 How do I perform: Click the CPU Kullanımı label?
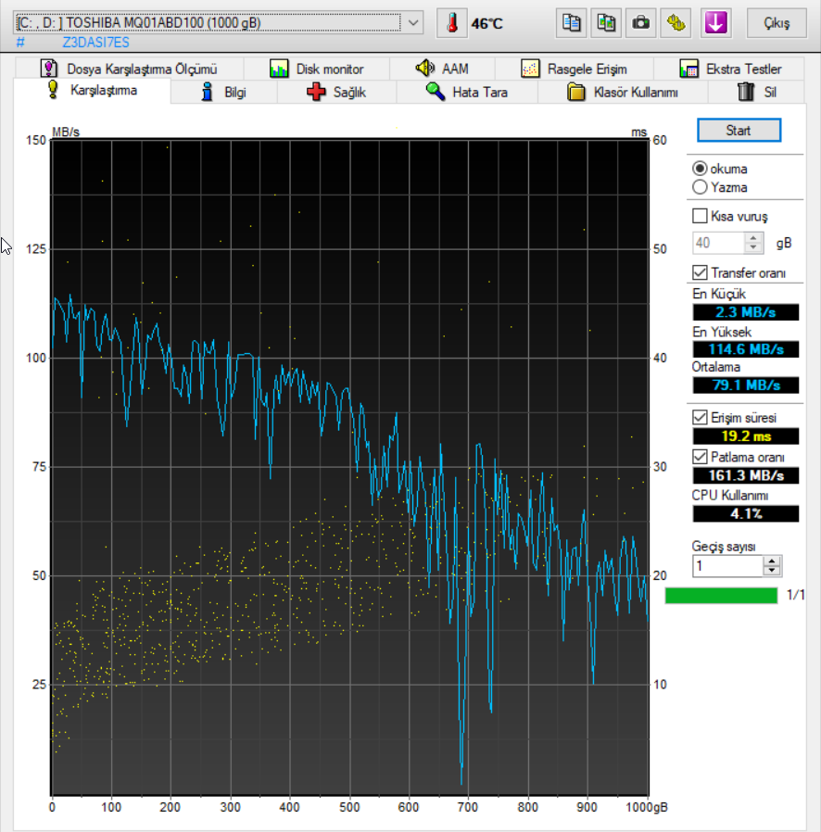(729, 495)
